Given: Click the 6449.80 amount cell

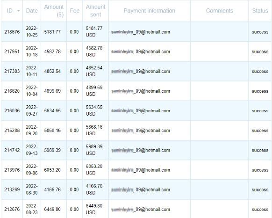Looking at the screenshot, I should point(52,209).
